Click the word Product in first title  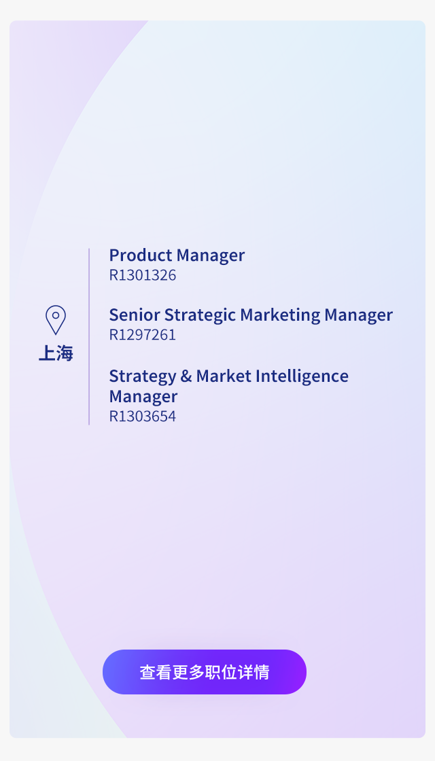tap(140, 255)
